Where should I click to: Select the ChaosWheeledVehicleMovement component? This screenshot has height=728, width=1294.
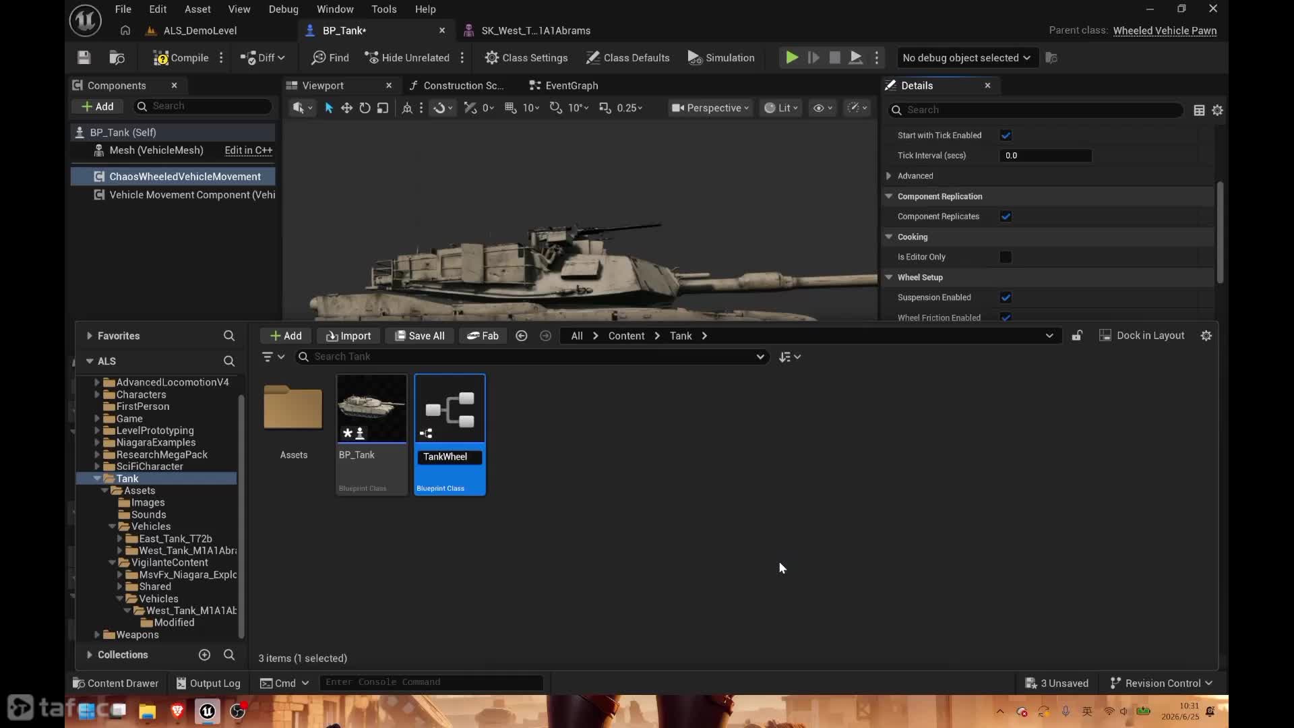click(x=173, y=177)
